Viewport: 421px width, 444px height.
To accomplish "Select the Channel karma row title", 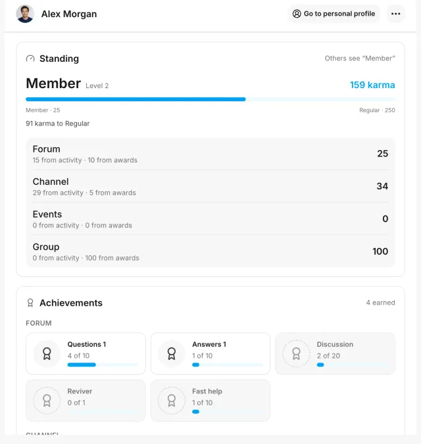I will coord(51,182).
